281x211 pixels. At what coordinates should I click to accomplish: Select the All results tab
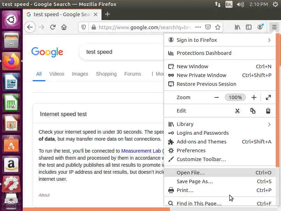pos(39,74)
